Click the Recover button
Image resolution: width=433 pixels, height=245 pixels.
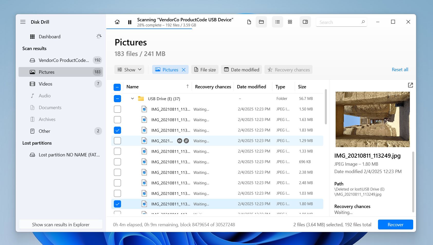(x=395, y=224)
